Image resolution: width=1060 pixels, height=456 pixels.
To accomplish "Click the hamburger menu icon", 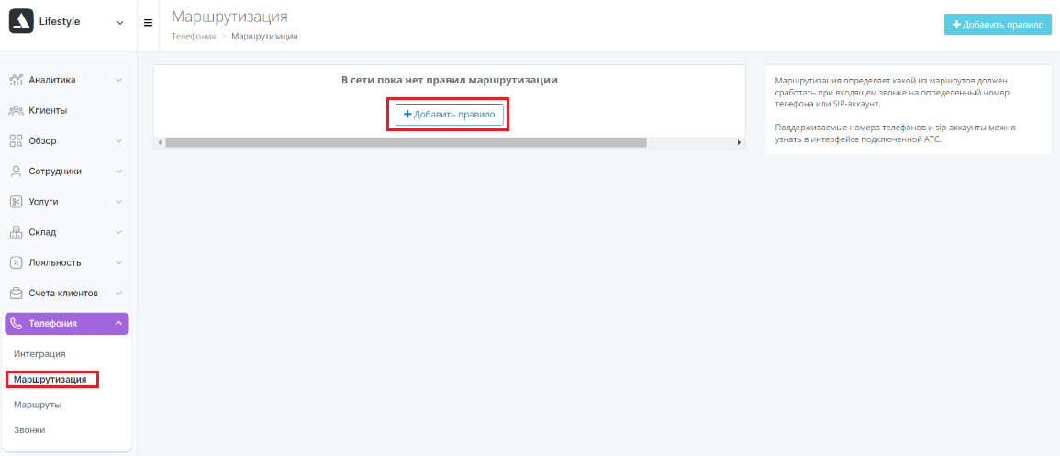I will click(148, 22).
